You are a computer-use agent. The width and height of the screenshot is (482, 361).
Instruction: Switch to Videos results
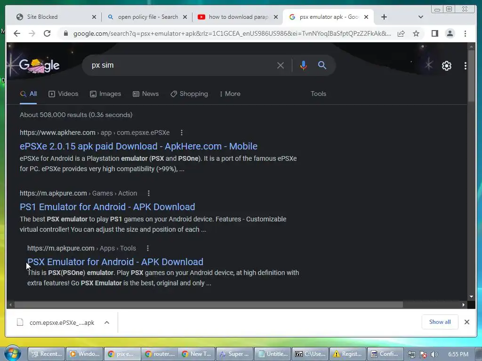(64, 94)
